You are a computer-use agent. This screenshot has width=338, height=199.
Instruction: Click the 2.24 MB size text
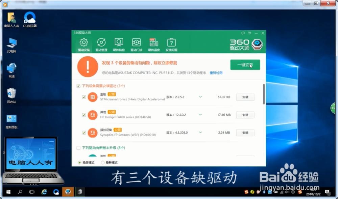click(224, 133)
